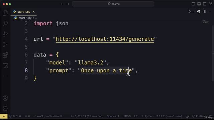
Task: Open the Copilot status icon
Action: (x=187, y=116)
